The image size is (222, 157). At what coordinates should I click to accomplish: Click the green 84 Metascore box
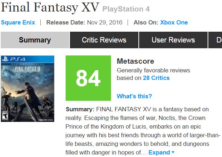pyautogui.click(x=88, y=78)
